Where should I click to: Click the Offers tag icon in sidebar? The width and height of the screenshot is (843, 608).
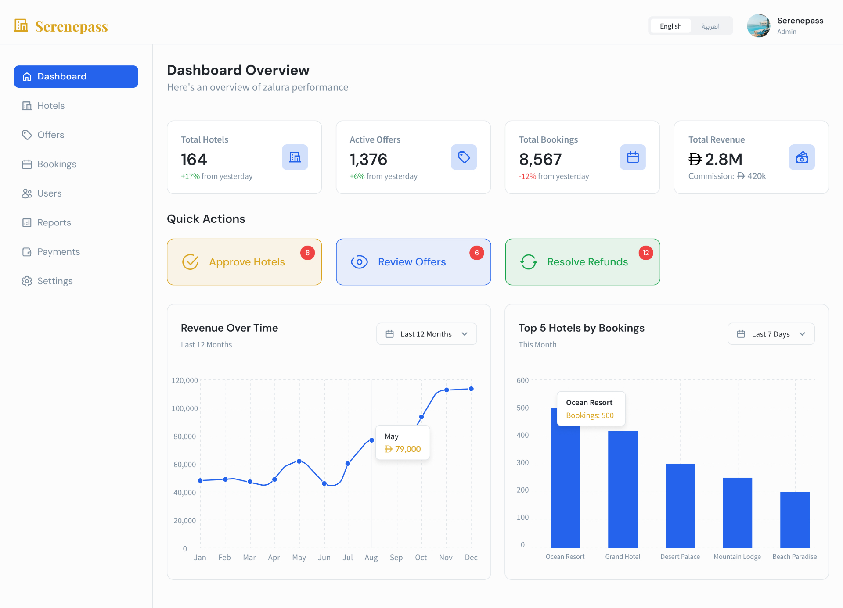[27, 135]
